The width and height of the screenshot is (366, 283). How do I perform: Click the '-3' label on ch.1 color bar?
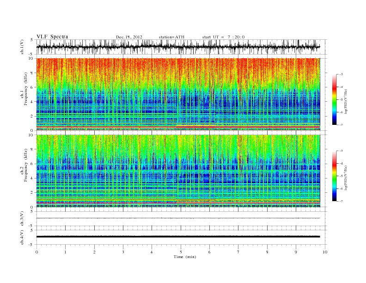coord(341,74)
